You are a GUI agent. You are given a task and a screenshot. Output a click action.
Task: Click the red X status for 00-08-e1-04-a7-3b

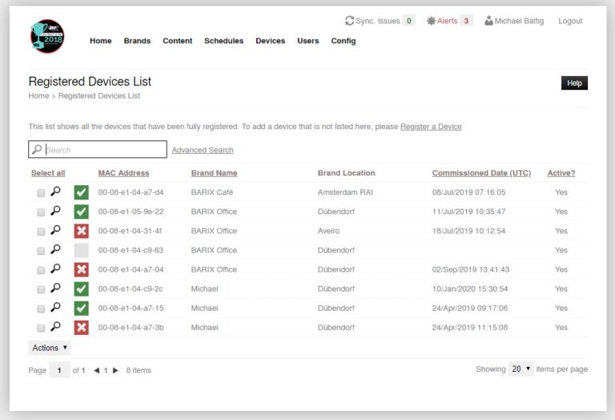[81, 327]
